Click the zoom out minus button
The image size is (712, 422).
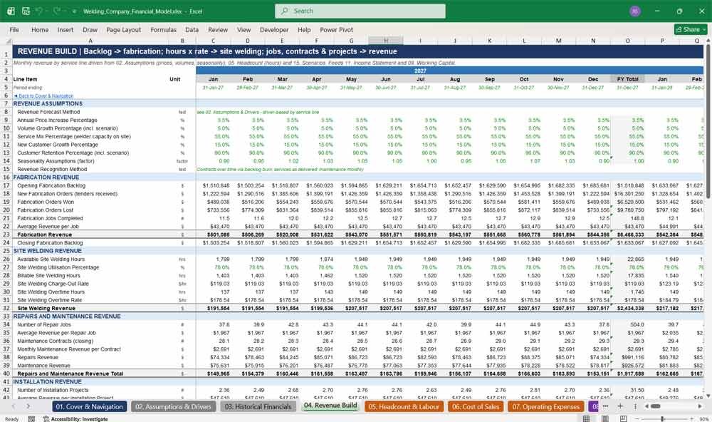pos(637,418)
